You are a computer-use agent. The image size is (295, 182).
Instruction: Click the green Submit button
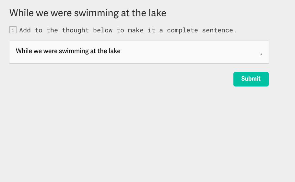[251, 79]
